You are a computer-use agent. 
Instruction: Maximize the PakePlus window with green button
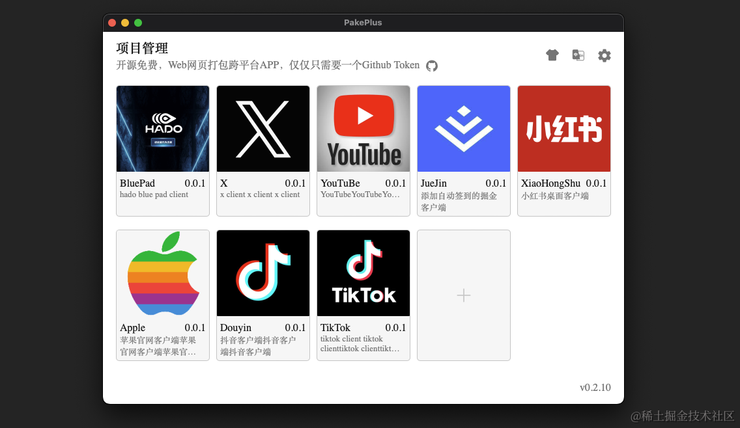138,23
